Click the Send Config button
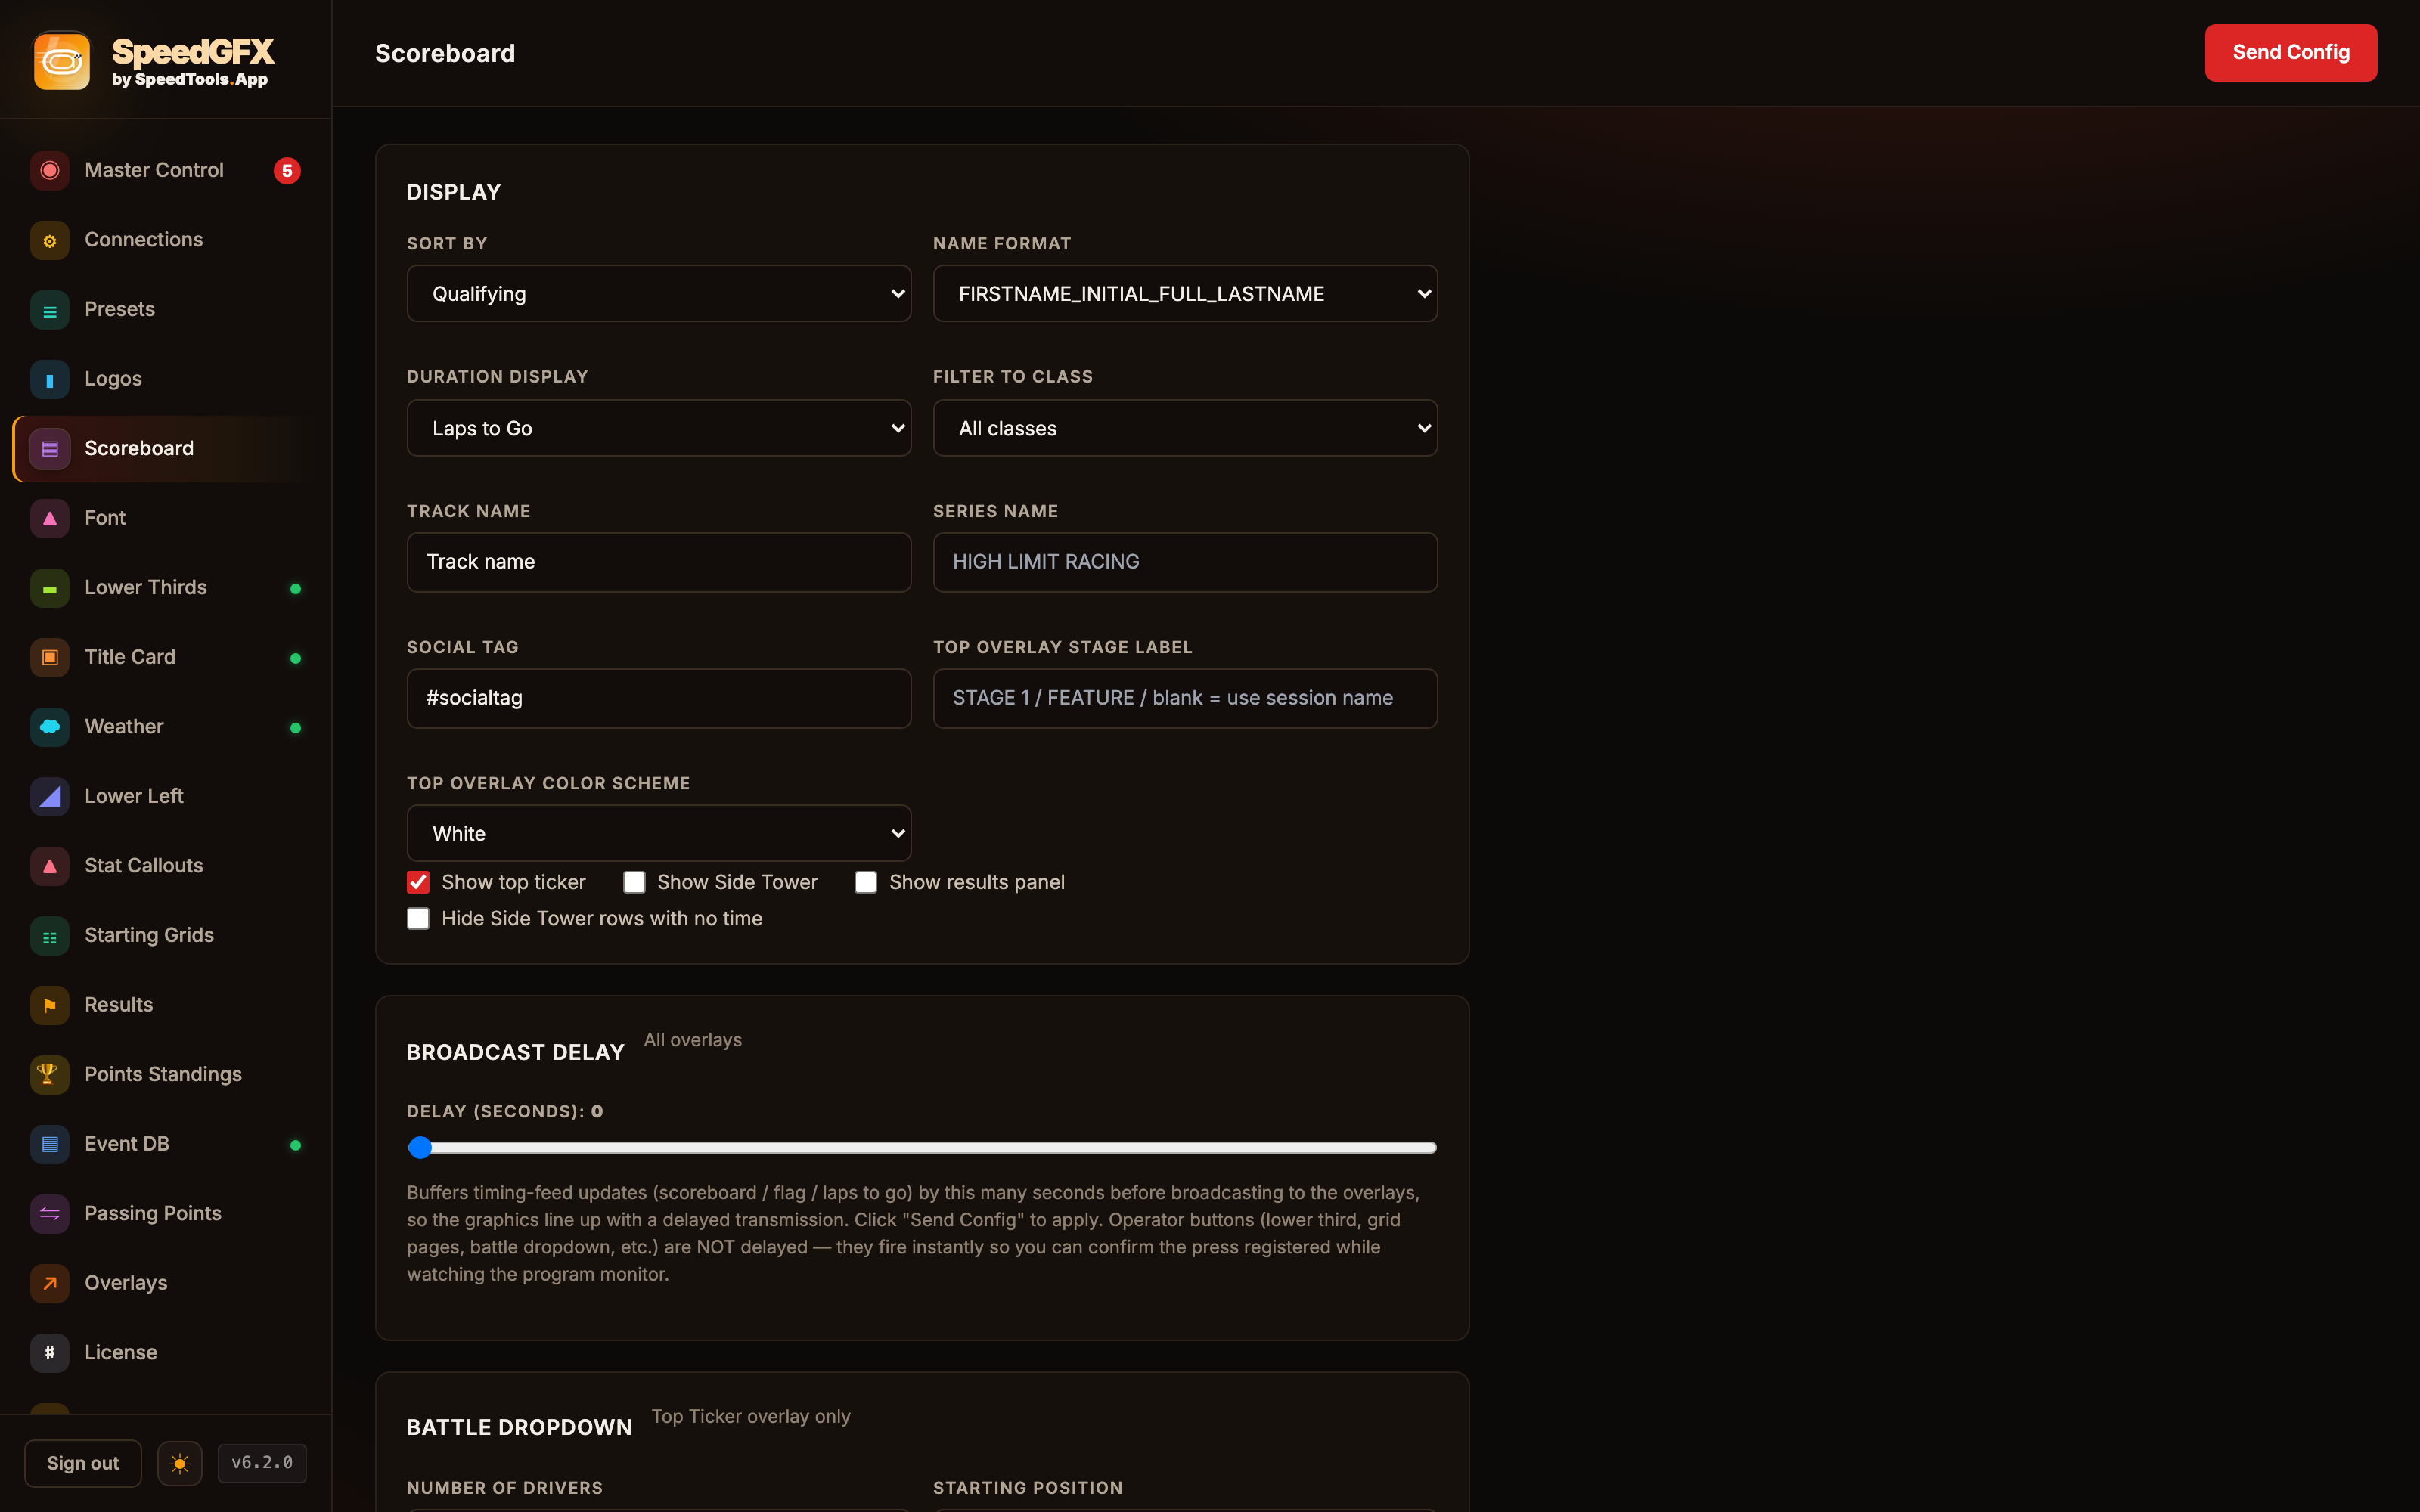2420x1512 pixels. [2290, 52]
